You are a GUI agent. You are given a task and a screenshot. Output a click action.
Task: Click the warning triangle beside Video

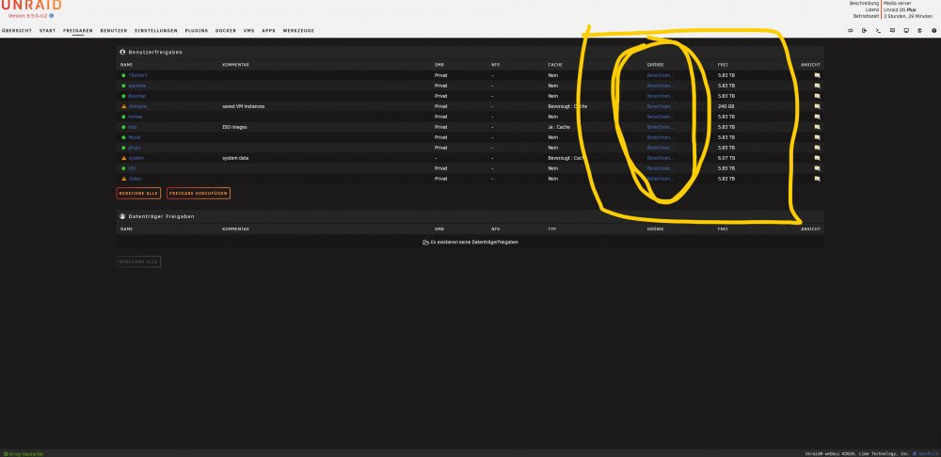coord(123,179)
